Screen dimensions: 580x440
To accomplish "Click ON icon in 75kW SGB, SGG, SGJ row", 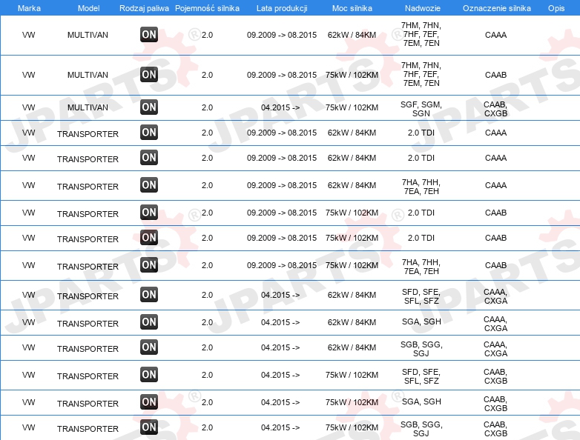I will 149,427.
